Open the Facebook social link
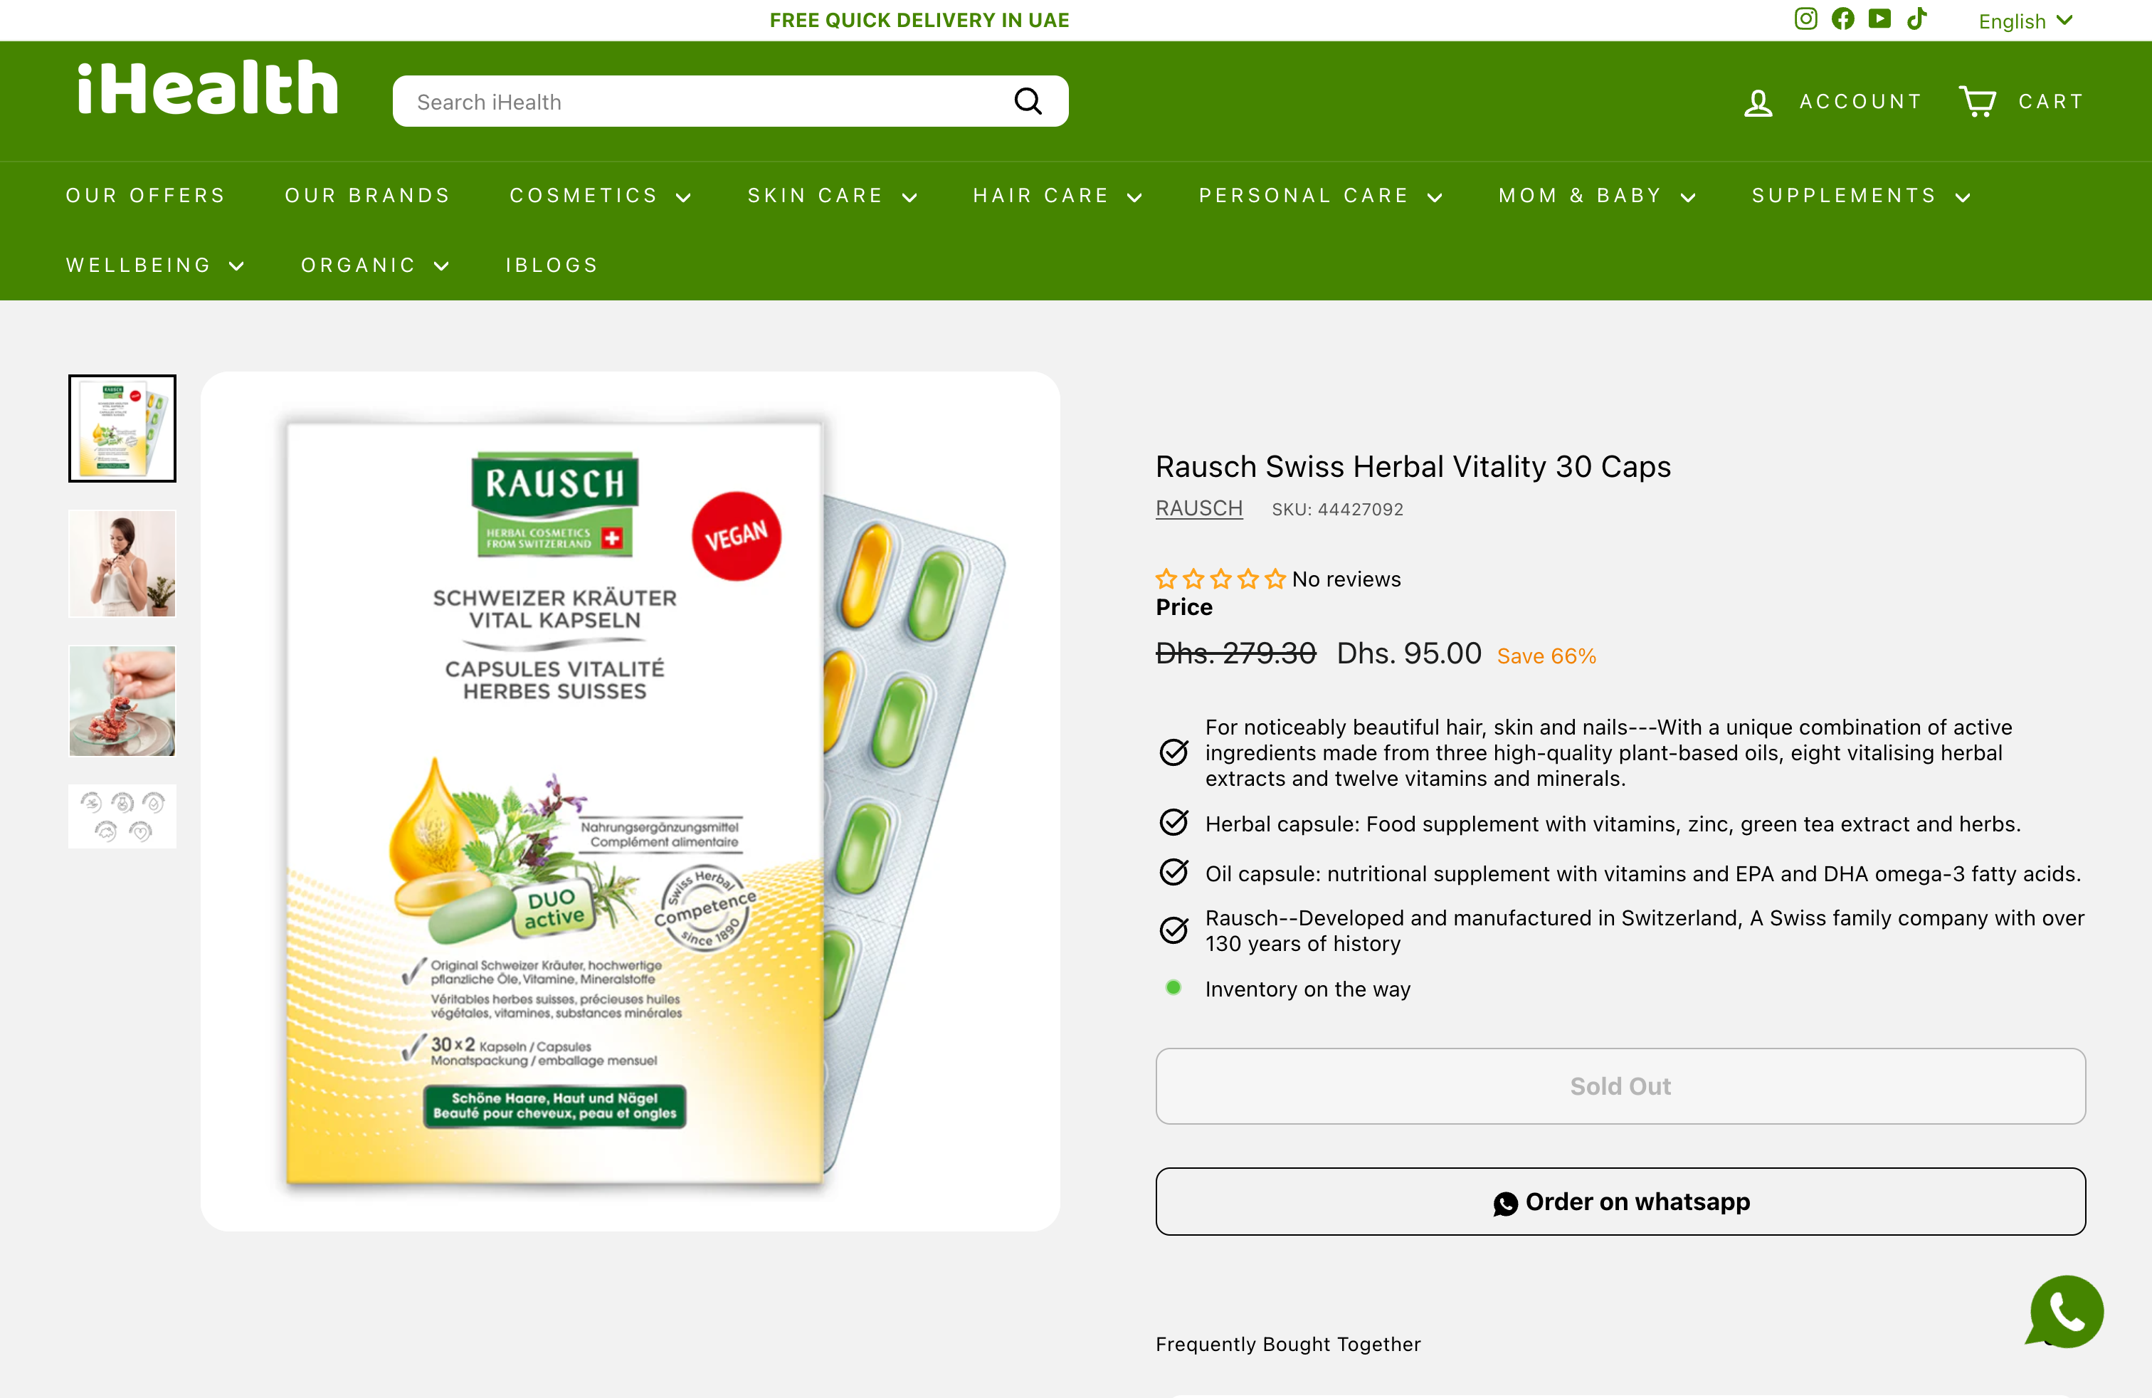Viewport: 2152px width, 1398px height. 1842,19
